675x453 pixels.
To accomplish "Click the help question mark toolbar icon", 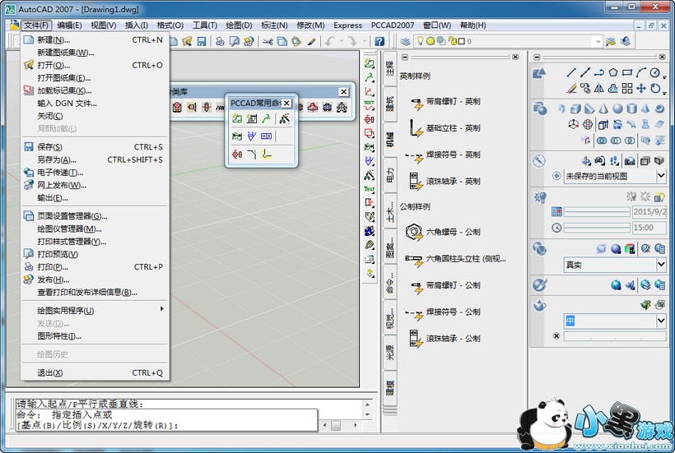I will click(x=379, y=41).
